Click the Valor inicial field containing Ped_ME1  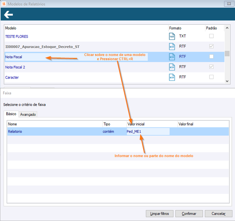tap(148, 131)
